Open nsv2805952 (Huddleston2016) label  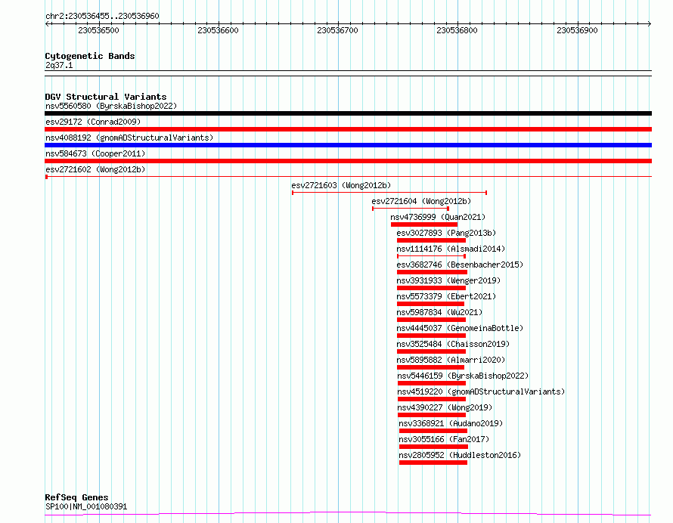(x=460, y=455)
